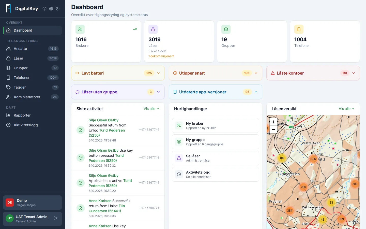
Task: Go to Ansatte in the sidebar
Action: (x=33, y=49)
